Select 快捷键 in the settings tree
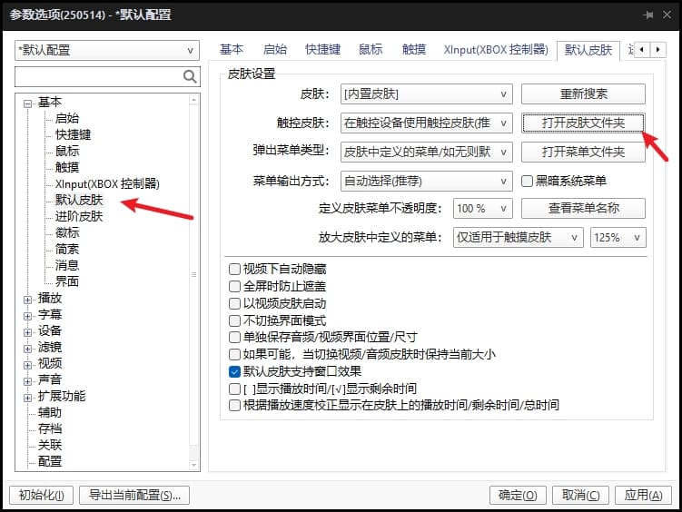Screen dimensions: 682x512 pyautogui.click(x=73, y=134)
